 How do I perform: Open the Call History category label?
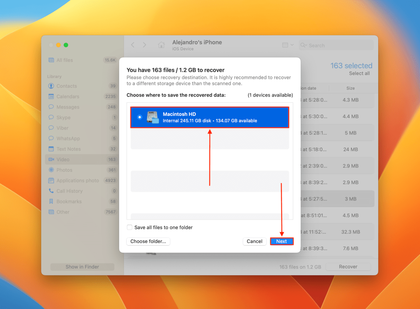click(70, 191)
